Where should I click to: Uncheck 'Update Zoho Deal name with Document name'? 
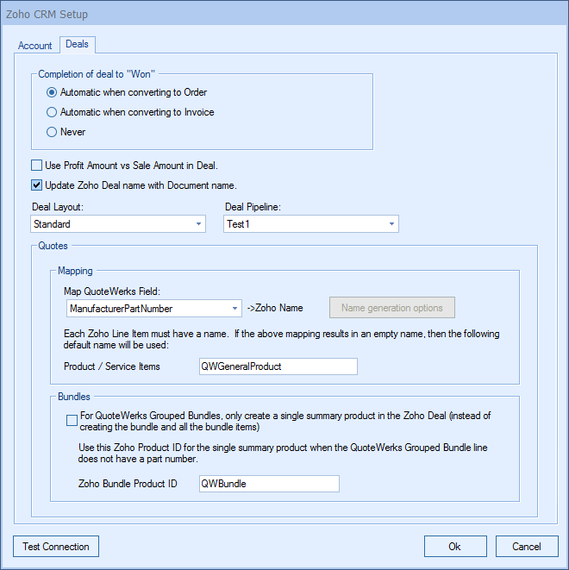37,185
